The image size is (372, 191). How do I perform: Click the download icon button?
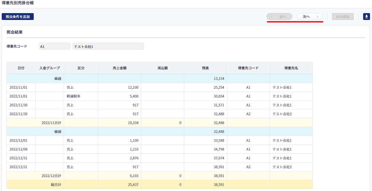366,17
